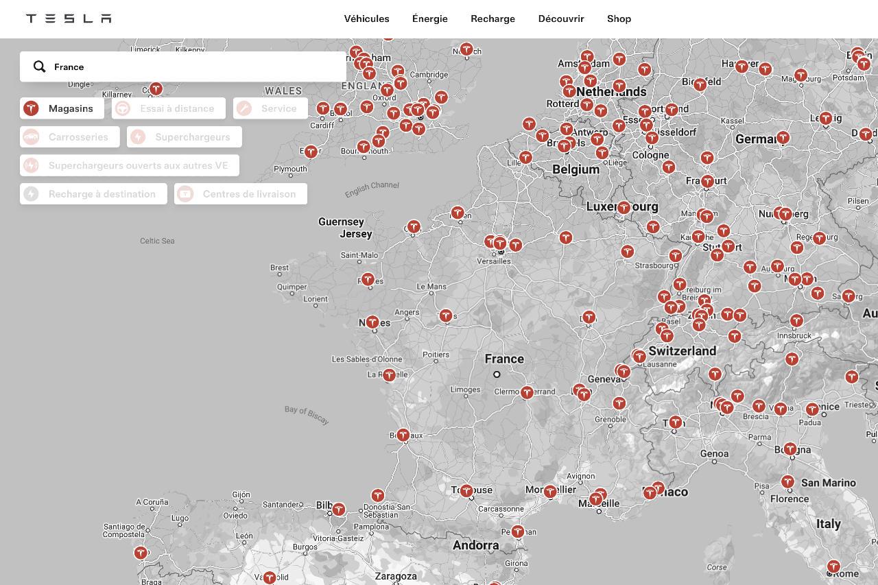Click the search magnifier icon

coord(40,67)
